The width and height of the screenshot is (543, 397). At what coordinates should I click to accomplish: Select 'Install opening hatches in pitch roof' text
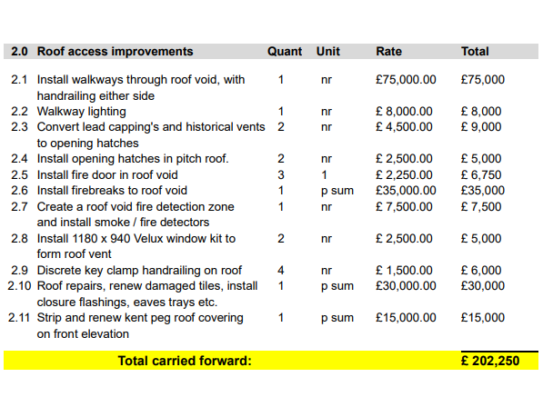point(133,159)
